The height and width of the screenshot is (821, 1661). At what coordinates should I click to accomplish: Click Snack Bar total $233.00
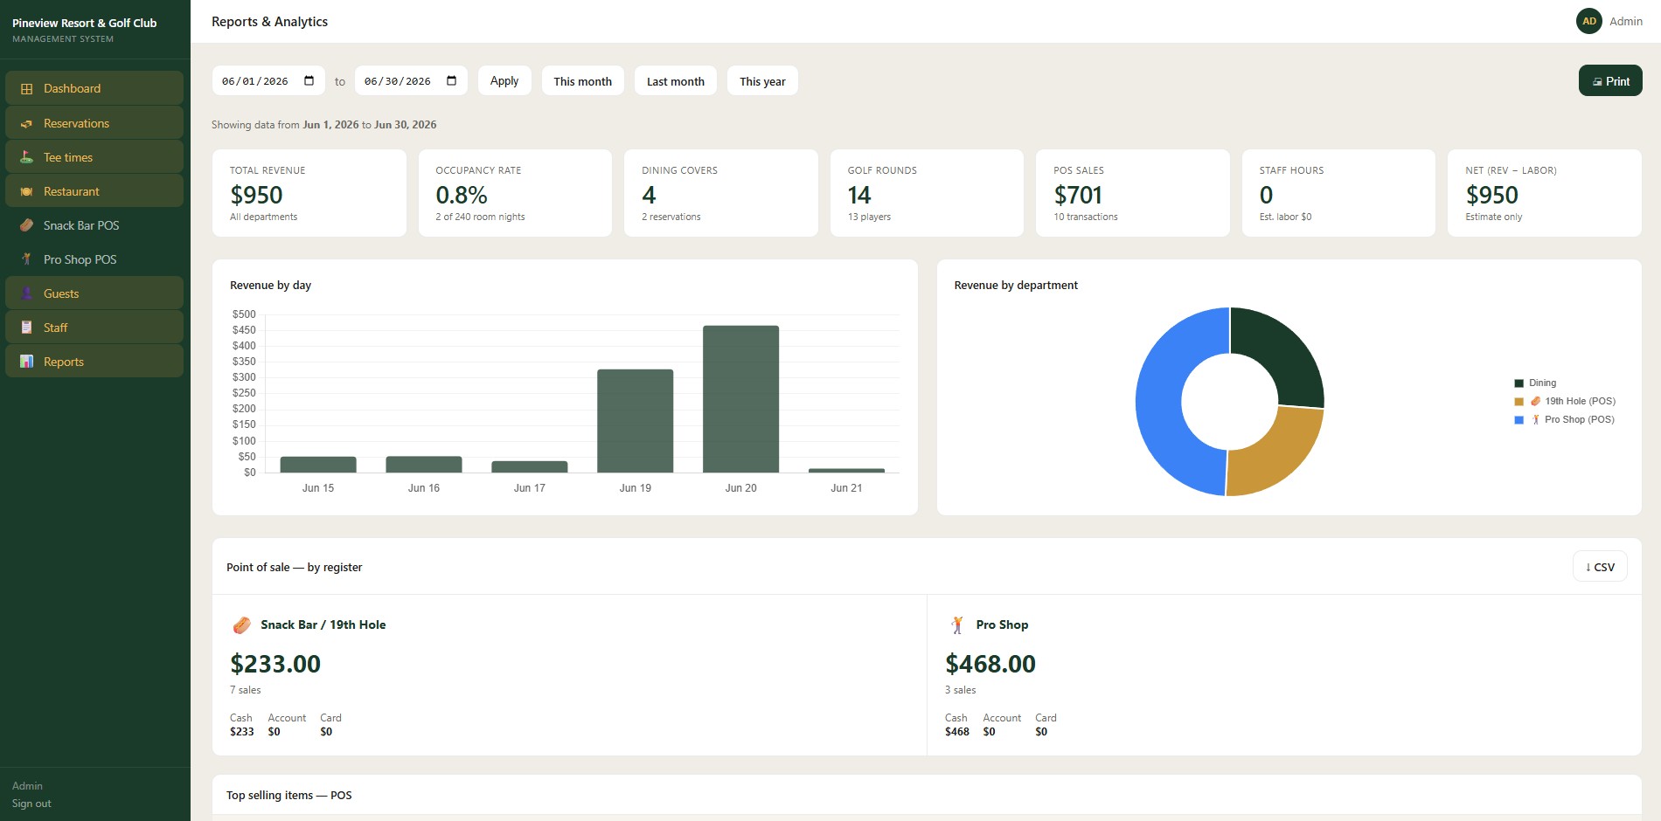click(275, 664)
